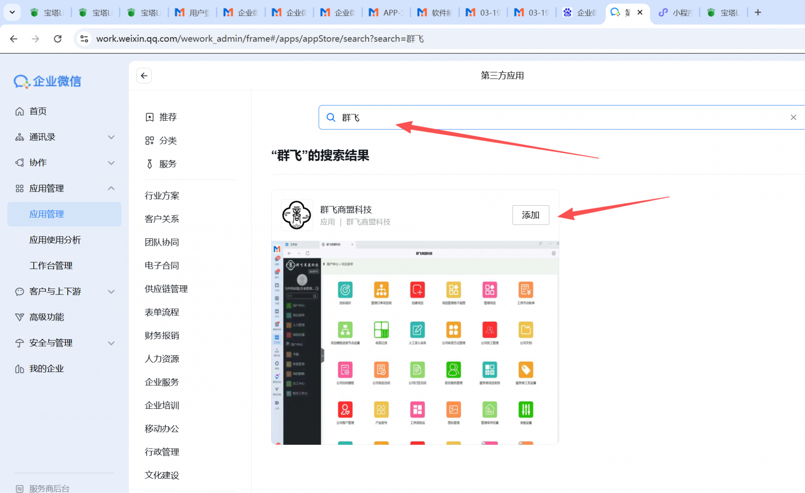Click the back arrow beside 第三方应用
Screen dimensions: 805x493
point(144,76)
